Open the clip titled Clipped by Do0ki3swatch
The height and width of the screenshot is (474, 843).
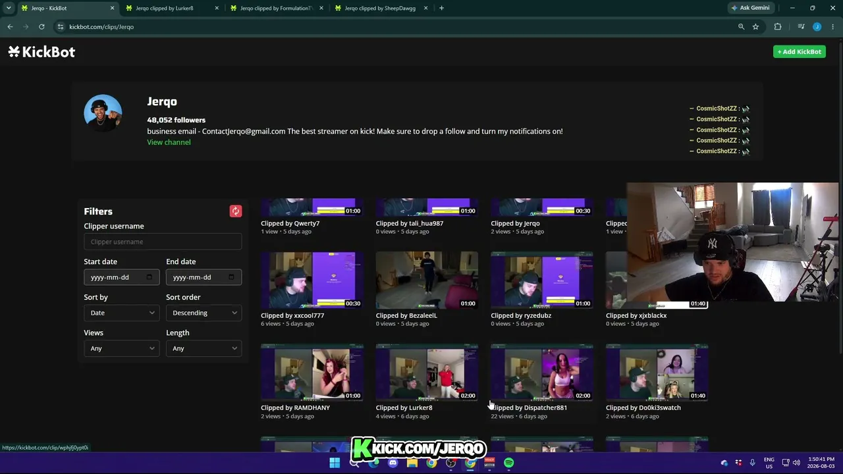point(643,408)
